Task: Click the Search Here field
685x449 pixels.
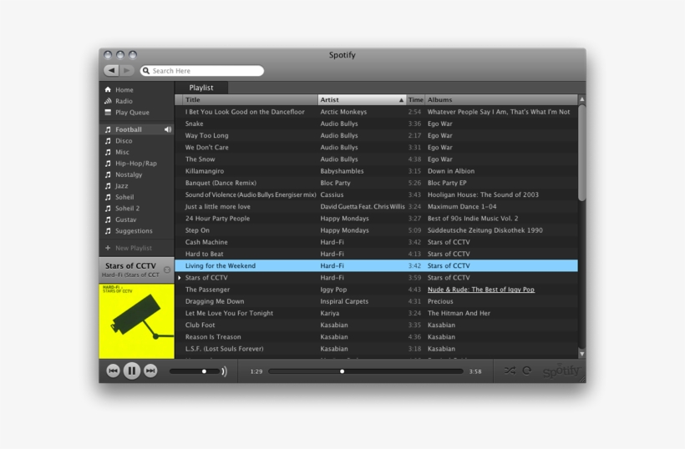Action: [x=202, y=71]
